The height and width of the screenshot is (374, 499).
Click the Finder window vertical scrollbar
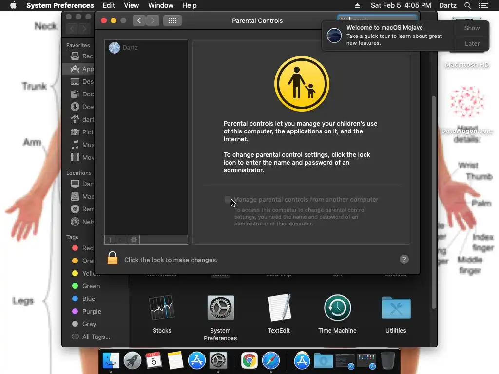click(433, 202)
